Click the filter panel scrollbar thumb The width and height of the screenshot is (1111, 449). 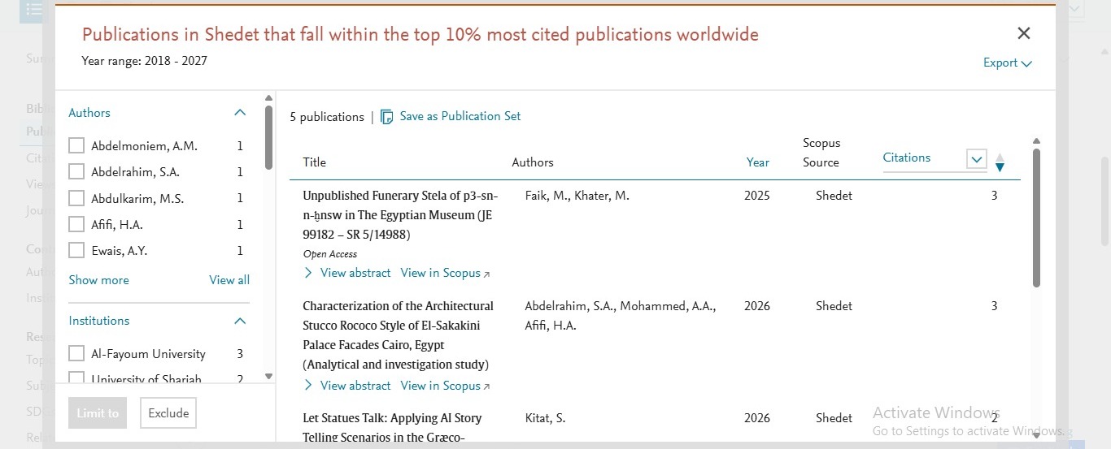click(x=269, y=137)
